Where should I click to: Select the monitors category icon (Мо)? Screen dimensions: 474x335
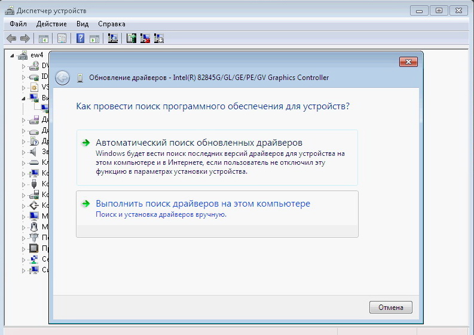(x=34, y=216)
